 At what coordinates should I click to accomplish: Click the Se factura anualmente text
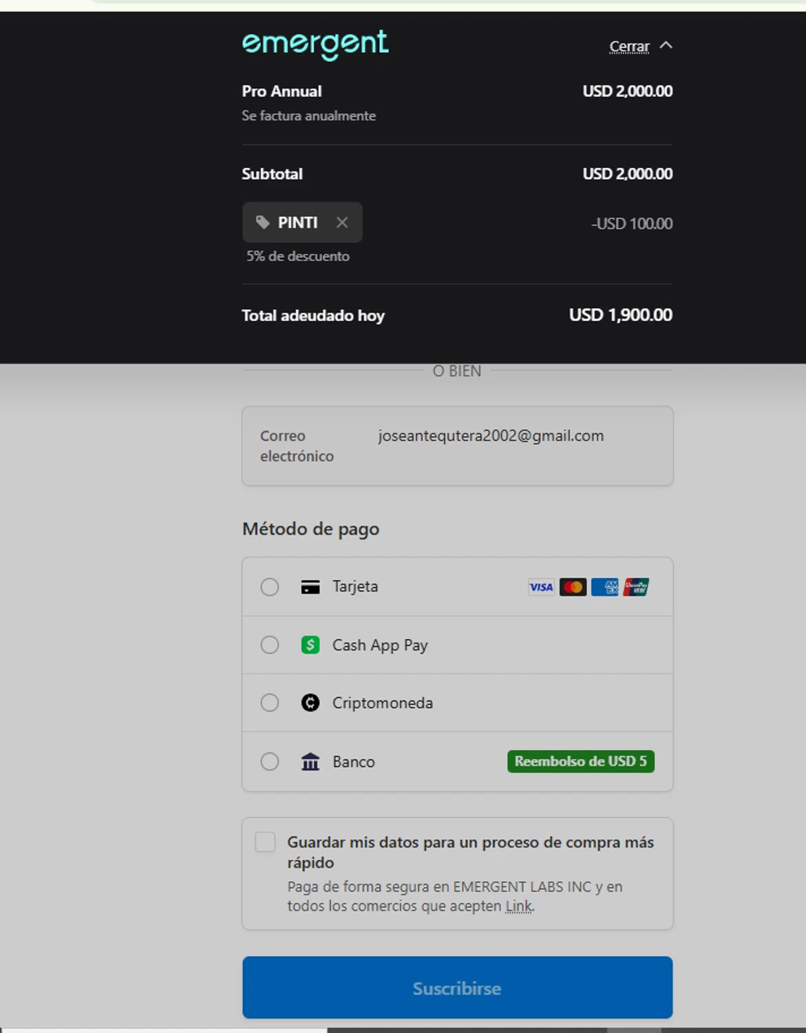(x=308, y=116)
